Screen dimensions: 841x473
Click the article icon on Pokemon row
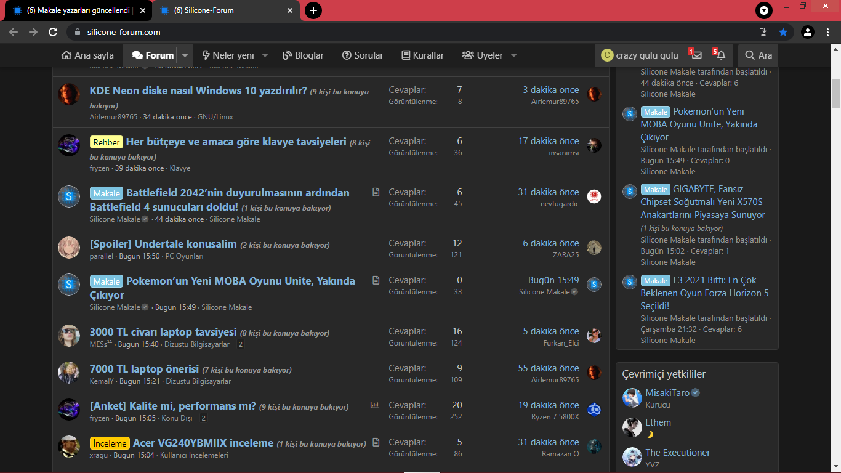point(376,280)
